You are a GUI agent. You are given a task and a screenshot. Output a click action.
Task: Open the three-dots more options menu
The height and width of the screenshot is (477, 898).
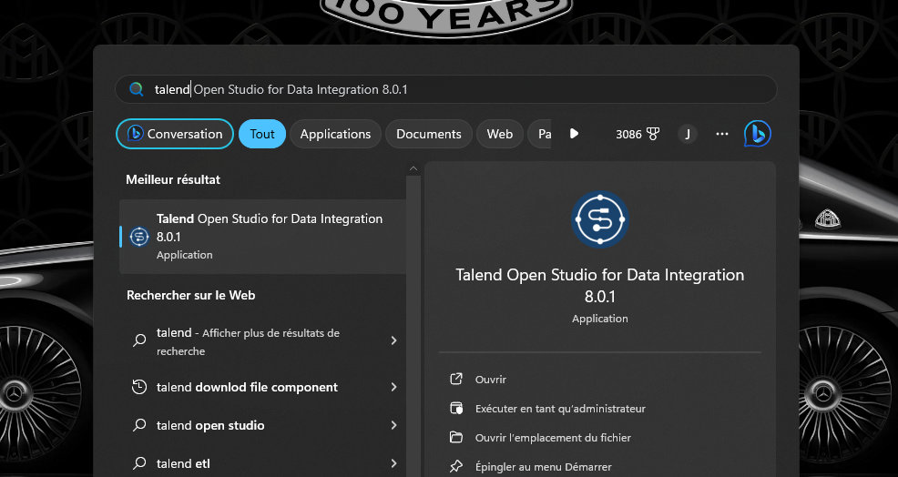point(722,134)
